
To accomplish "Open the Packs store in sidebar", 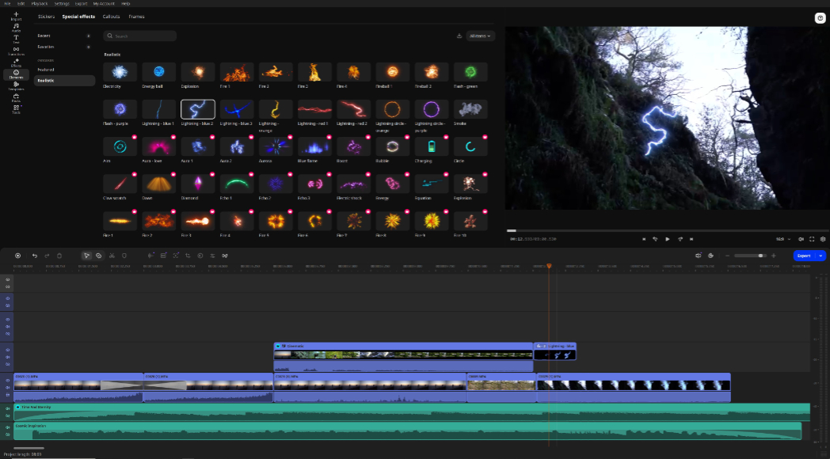I will 16,97.
